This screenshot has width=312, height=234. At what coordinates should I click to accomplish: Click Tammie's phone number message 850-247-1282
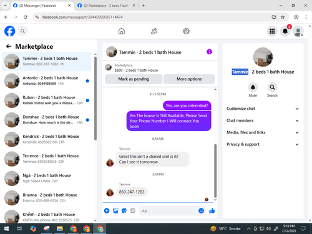(132, 192)
